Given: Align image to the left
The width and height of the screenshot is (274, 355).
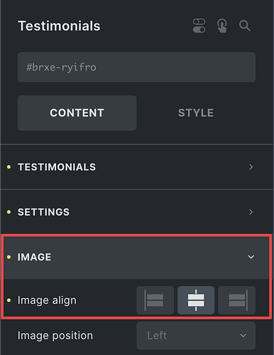Looking at the screenshot, I should pos(155,300).
